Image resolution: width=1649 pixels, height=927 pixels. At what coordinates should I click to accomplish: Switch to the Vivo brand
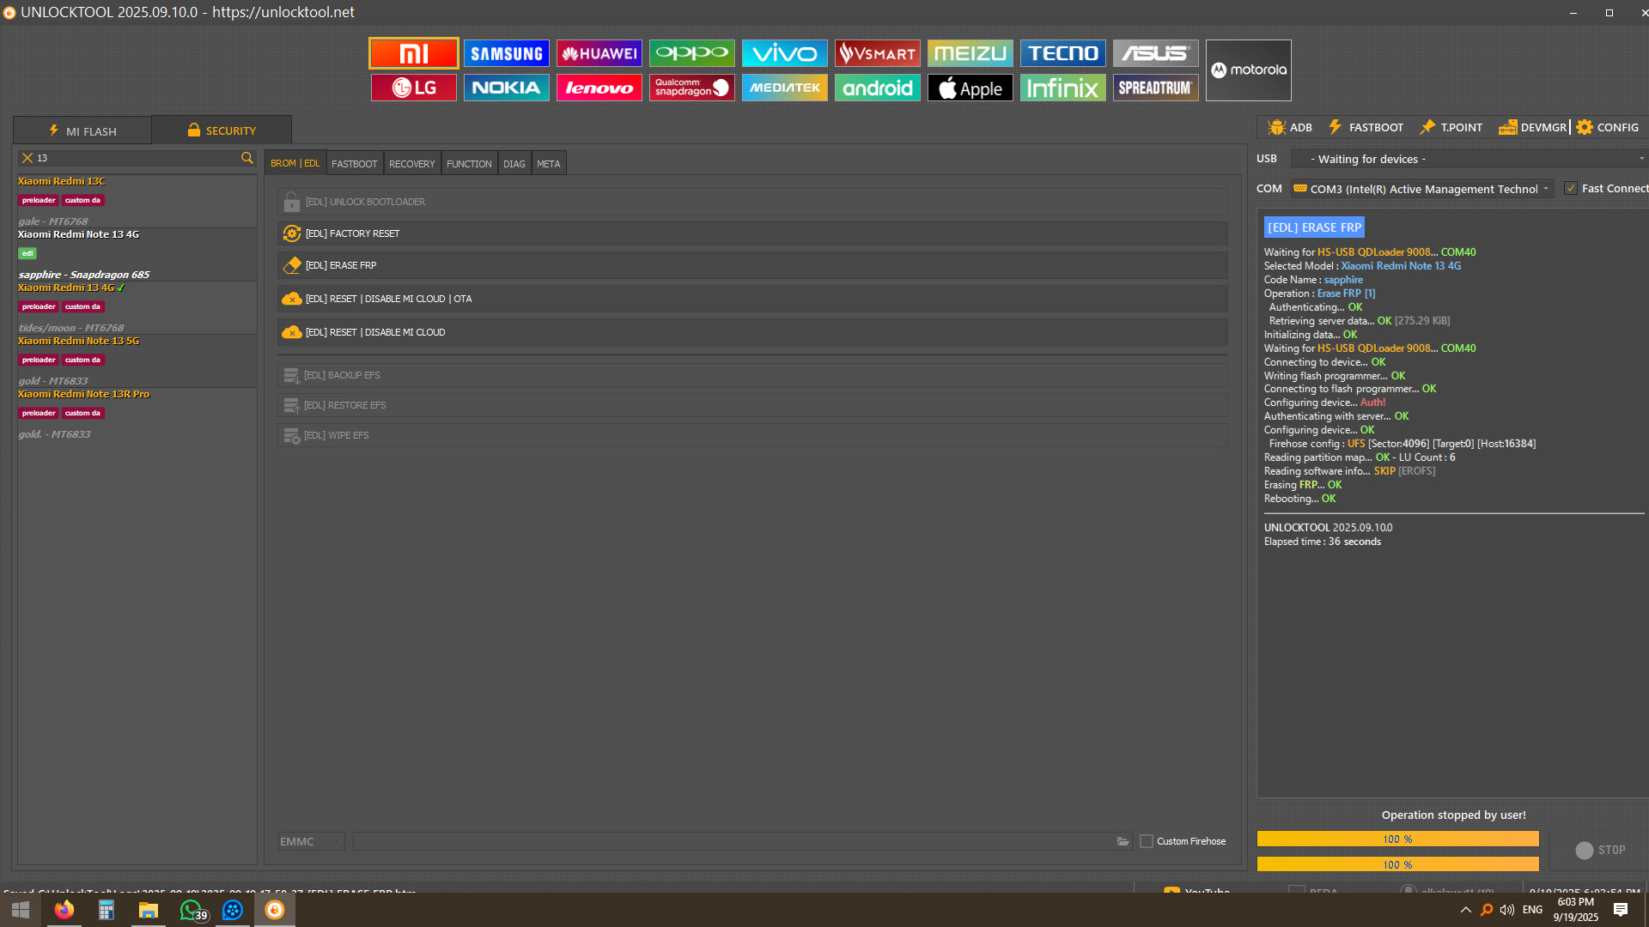[x=785, y=53]
